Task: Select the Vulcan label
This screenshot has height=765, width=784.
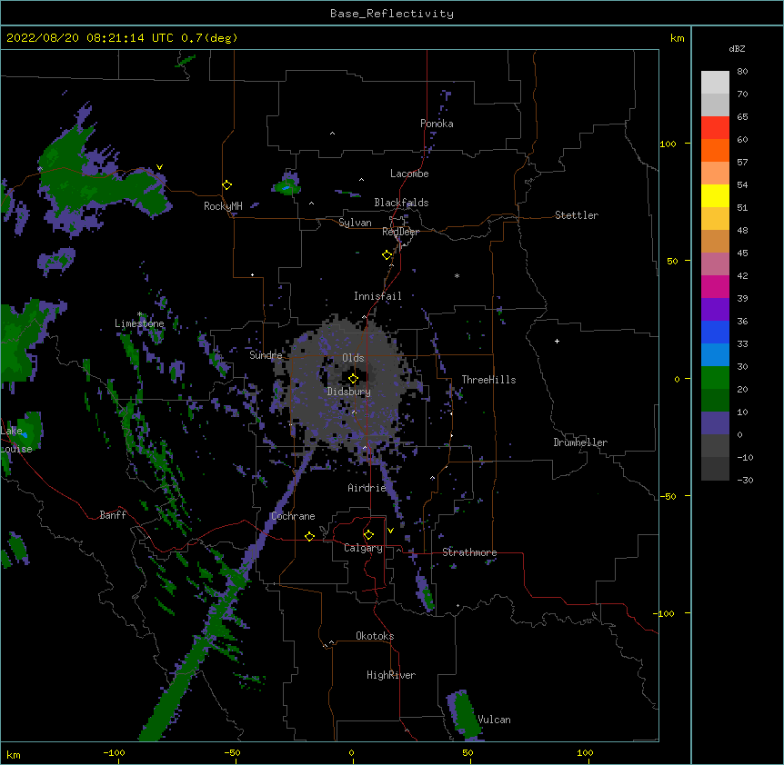Action: (x=494, y=720)
